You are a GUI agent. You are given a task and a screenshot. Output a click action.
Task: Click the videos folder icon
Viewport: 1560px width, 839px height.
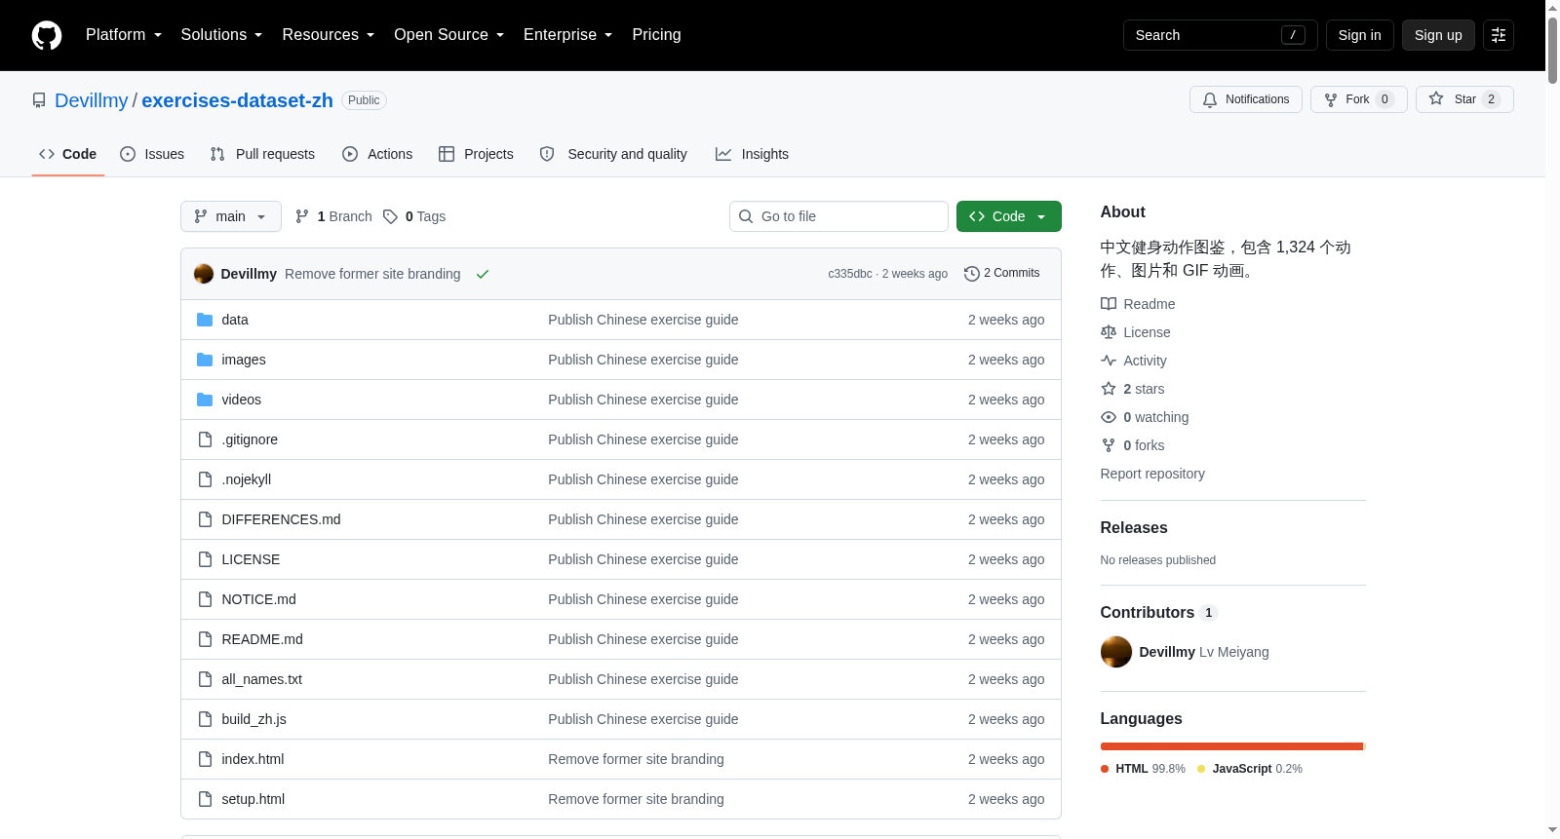205,400
